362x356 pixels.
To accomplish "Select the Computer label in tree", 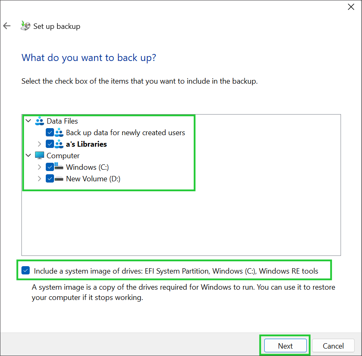I will click(x=63, y=156).
